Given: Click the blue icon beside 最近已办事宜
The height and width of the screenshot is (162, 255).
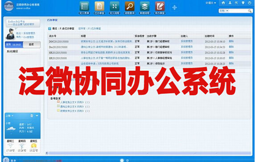Looking at the screenshot, I should tap(49, 28).
